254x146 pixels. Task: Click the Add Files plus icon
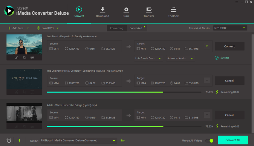point(9,28)
